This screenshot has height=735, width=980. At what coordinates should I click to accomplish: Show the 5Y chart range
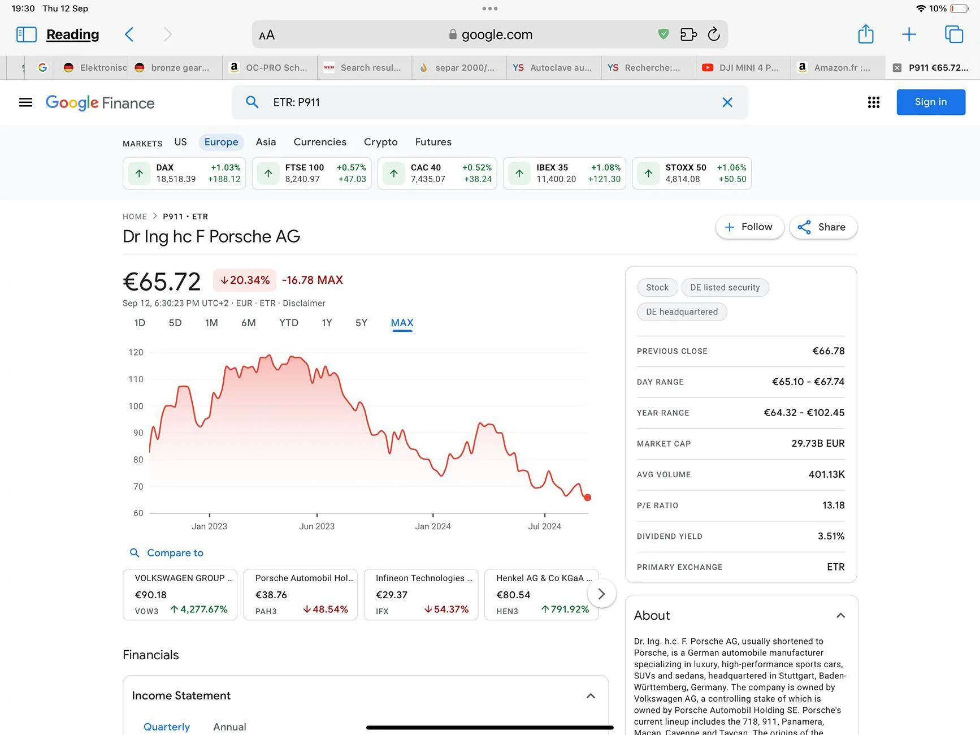tap(362, 323)
